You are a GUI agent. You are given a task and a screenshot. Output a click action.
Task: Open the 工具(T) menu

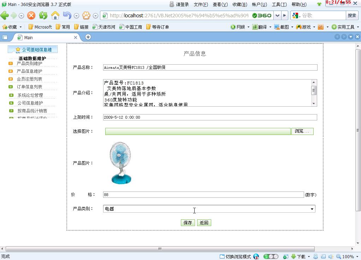tap(279, 4)
